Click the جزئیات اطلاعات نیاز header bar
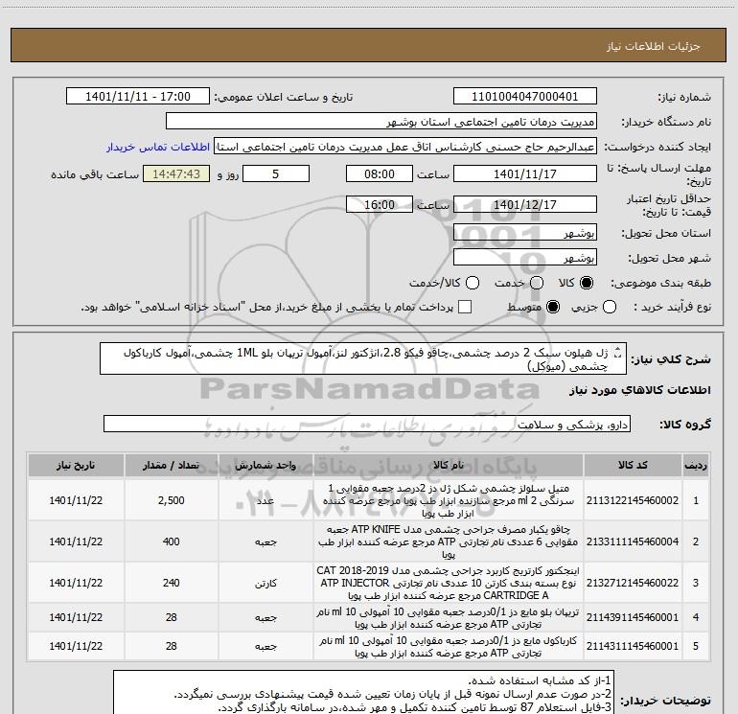The image size is (738, 714). pyautogui.click(x=368, y=45)
